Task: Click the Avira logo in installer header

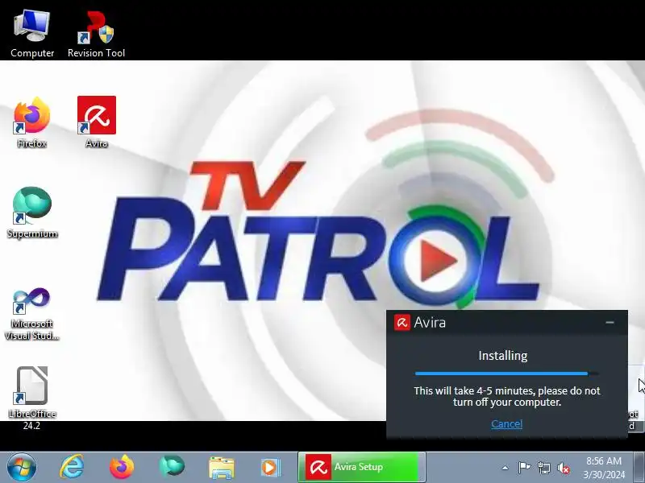Action: click(x=402, y=323)
